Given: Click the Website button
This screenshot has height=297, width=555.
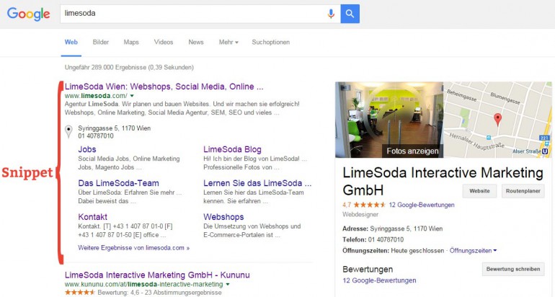Looking at the screenshot, I should click(480, 191).
